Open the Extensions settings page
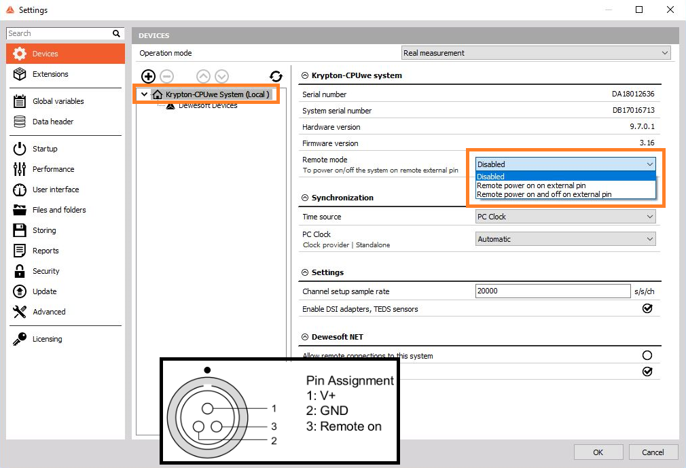686x468 pixels. tap(66, 74)
